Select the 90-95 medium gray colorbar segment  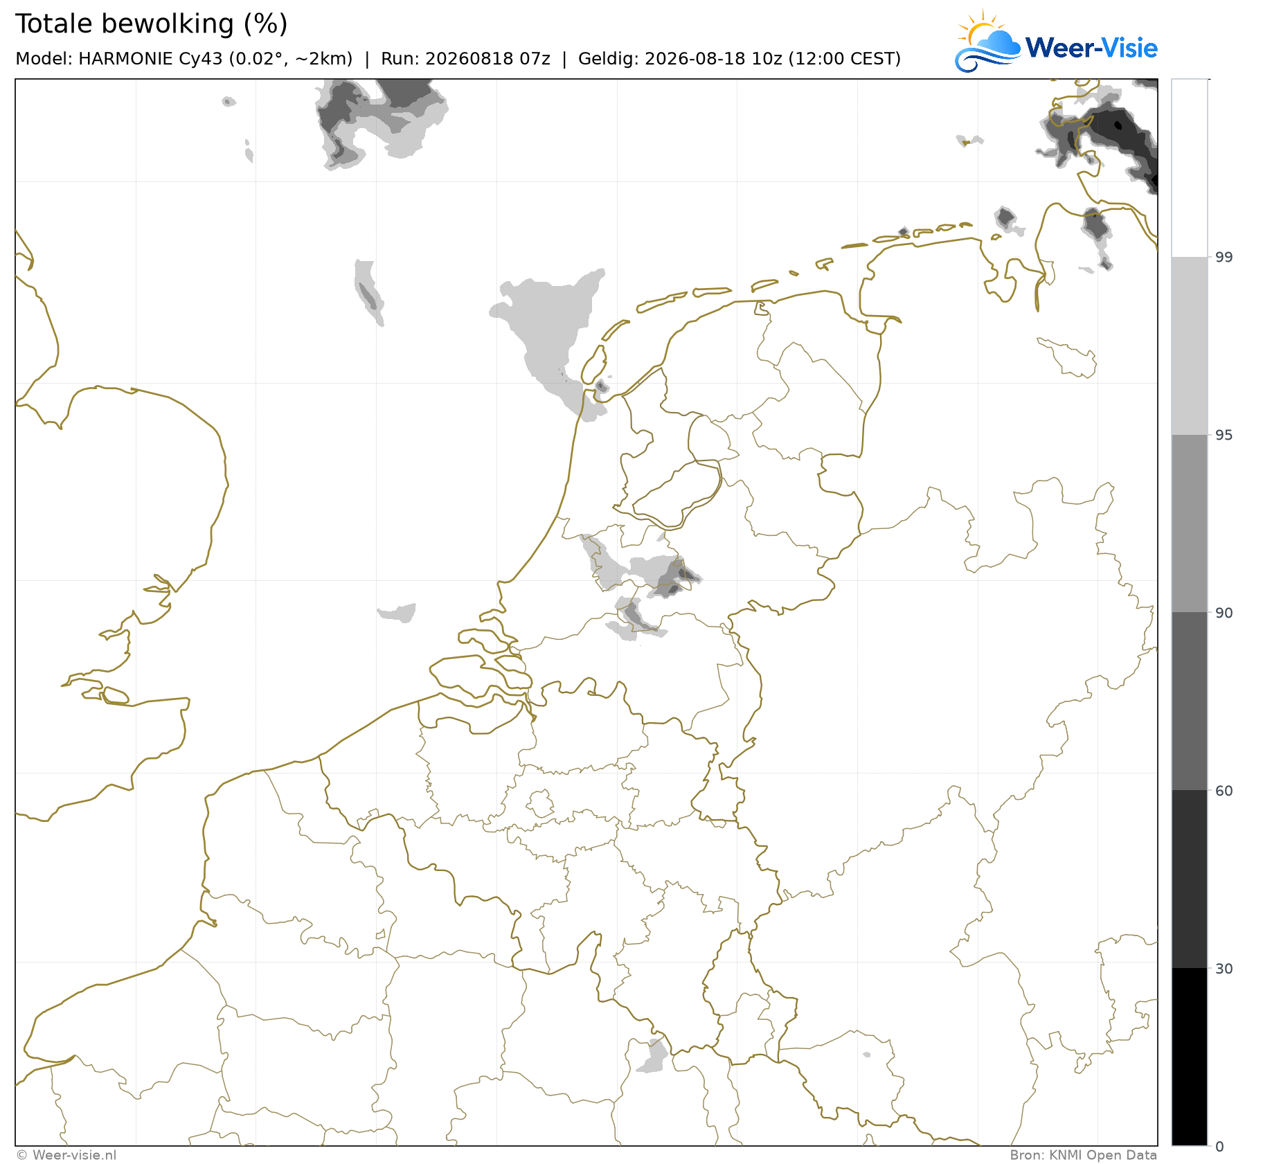click(1190, 523)
